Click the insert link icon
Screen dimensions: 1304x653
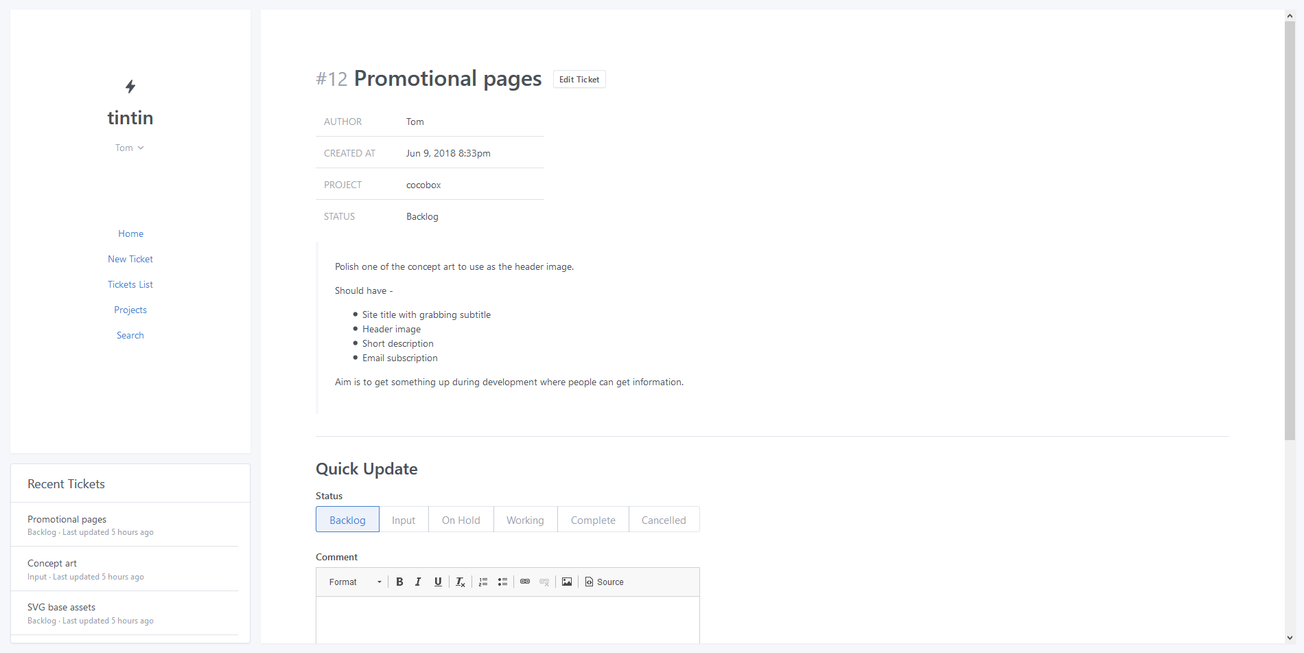525,582
